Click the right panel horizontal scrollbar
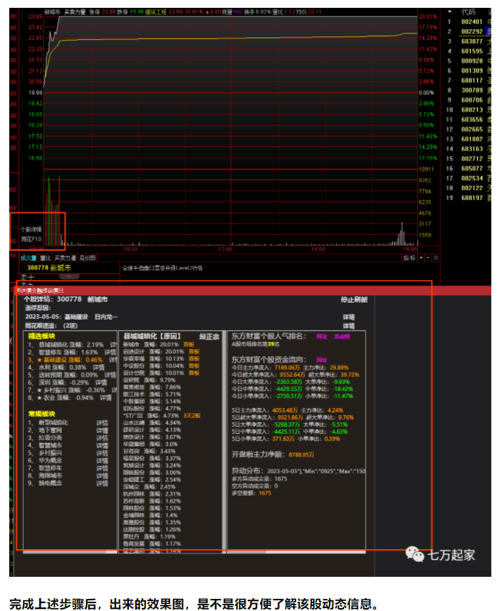 click(x=296, y=552)
